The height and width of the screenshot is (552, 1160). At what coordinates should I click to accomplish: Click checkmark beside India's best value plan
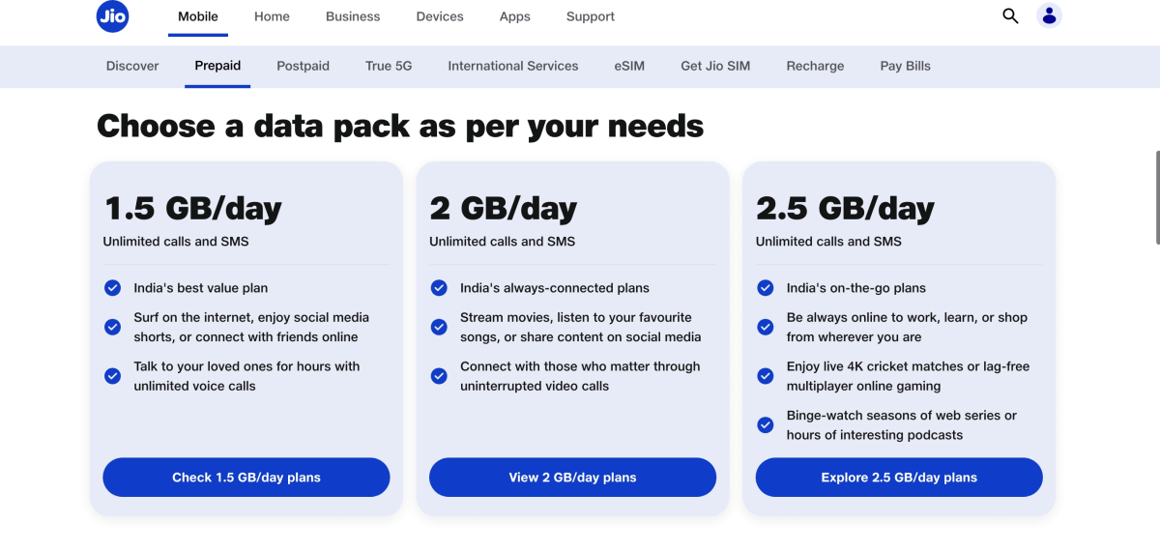click(112, 288)
